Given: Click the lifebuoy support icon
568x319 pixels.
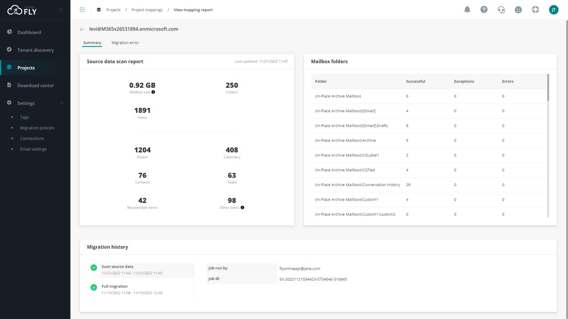Looking at the screenshot, I should [536, 9].
